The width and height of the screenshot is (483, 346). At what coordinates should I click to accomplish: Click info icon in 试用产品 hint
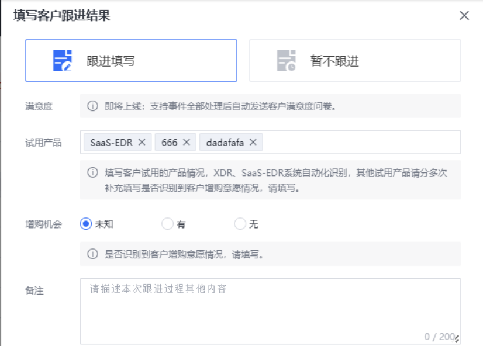pyautogui.click(x=92, y=172)
